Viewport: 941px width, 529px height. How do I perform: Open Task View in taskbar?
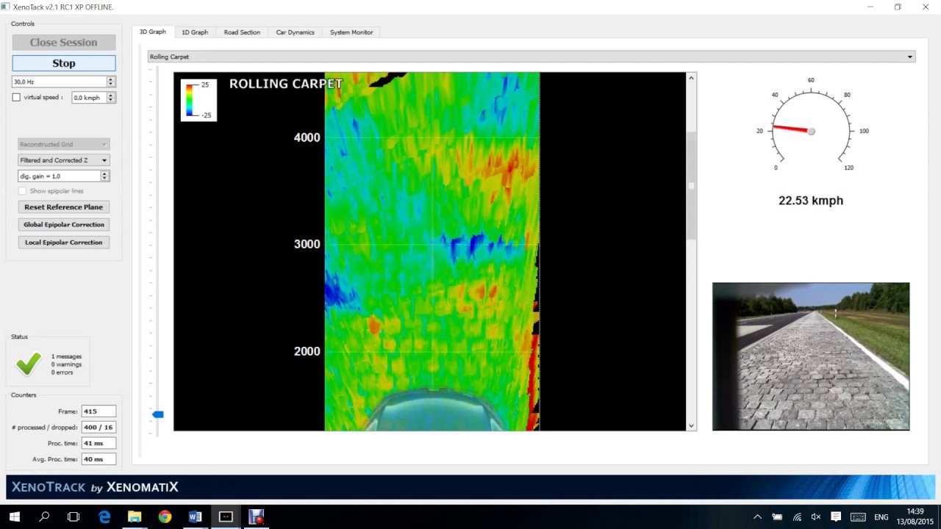(74, 517)
